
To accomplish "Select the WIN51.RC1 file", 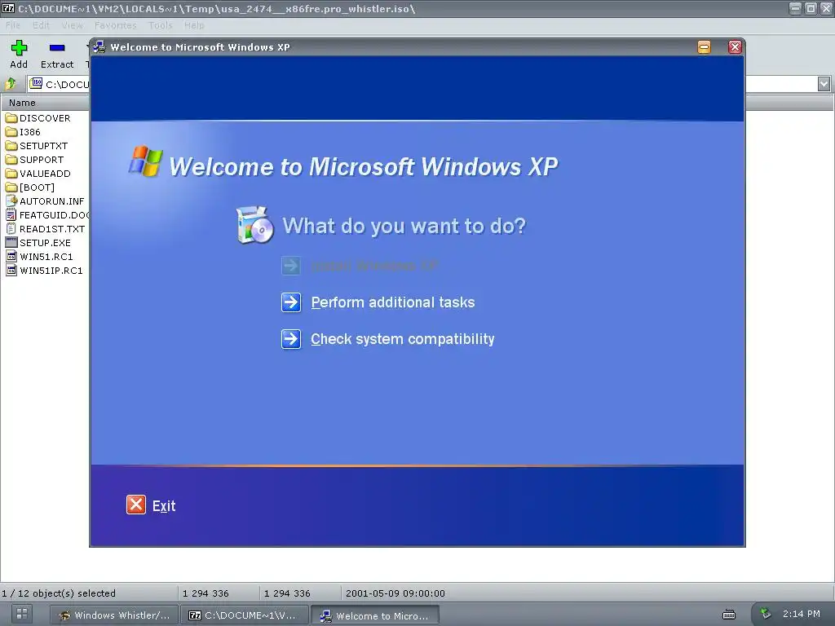I will [x=39, y=257].
